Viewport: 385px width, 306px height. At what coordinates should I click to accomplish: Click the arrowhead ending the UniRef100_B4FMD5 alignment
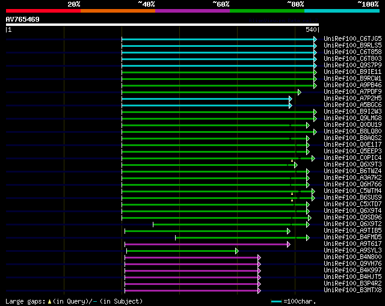tap(308, 238)
